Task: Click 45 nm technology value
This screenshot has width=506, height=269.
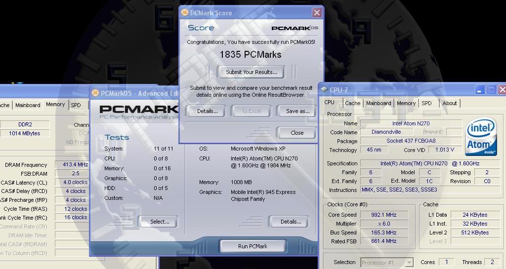Action: coord(374,150)
